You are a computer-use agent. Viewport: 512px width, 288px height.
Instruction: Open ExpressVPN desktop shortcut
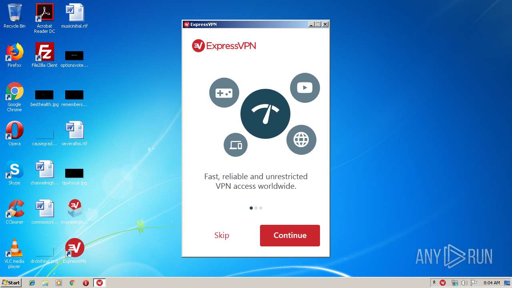click(x=74, y=252)
